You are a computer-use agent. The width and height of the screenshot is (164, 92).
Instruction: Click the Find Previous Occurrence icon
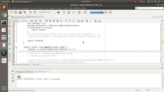click(50, 21)
